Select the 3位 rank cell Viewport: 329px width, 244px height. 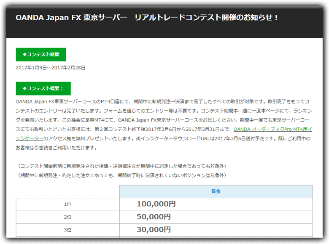coord(67,230)
